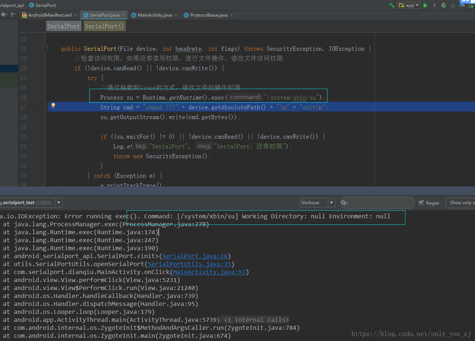
Task: Open the ProtocolBase.java tab
Action: (x=209, y=15)
